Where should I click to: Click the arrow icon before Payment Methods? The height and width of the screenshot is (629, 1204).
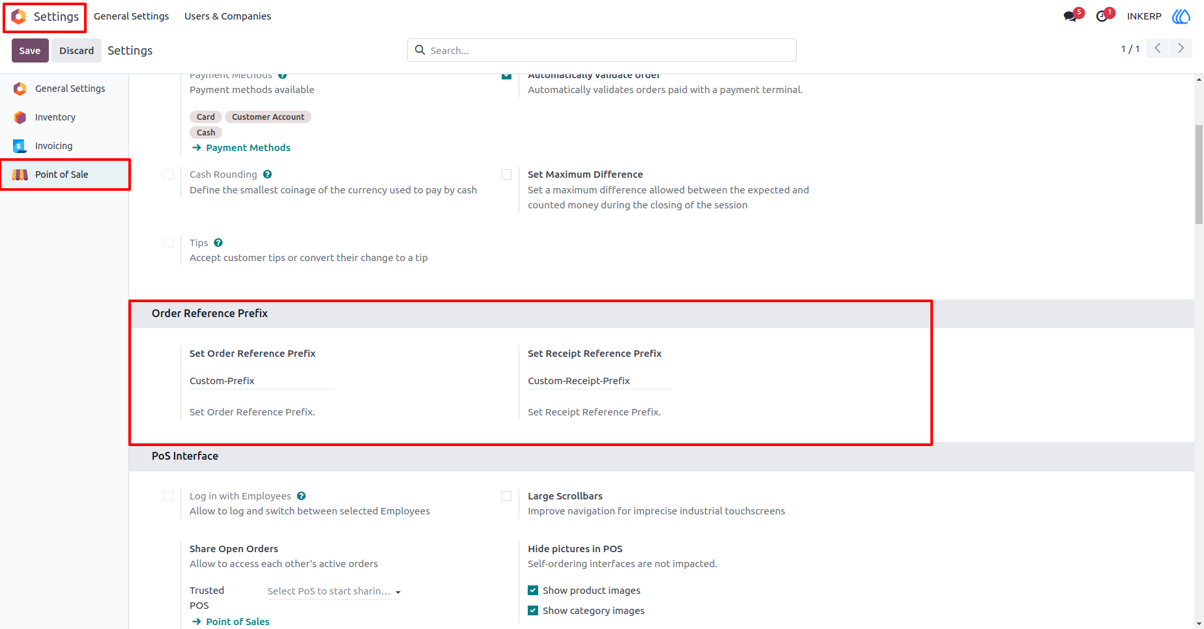pos(197,148)
